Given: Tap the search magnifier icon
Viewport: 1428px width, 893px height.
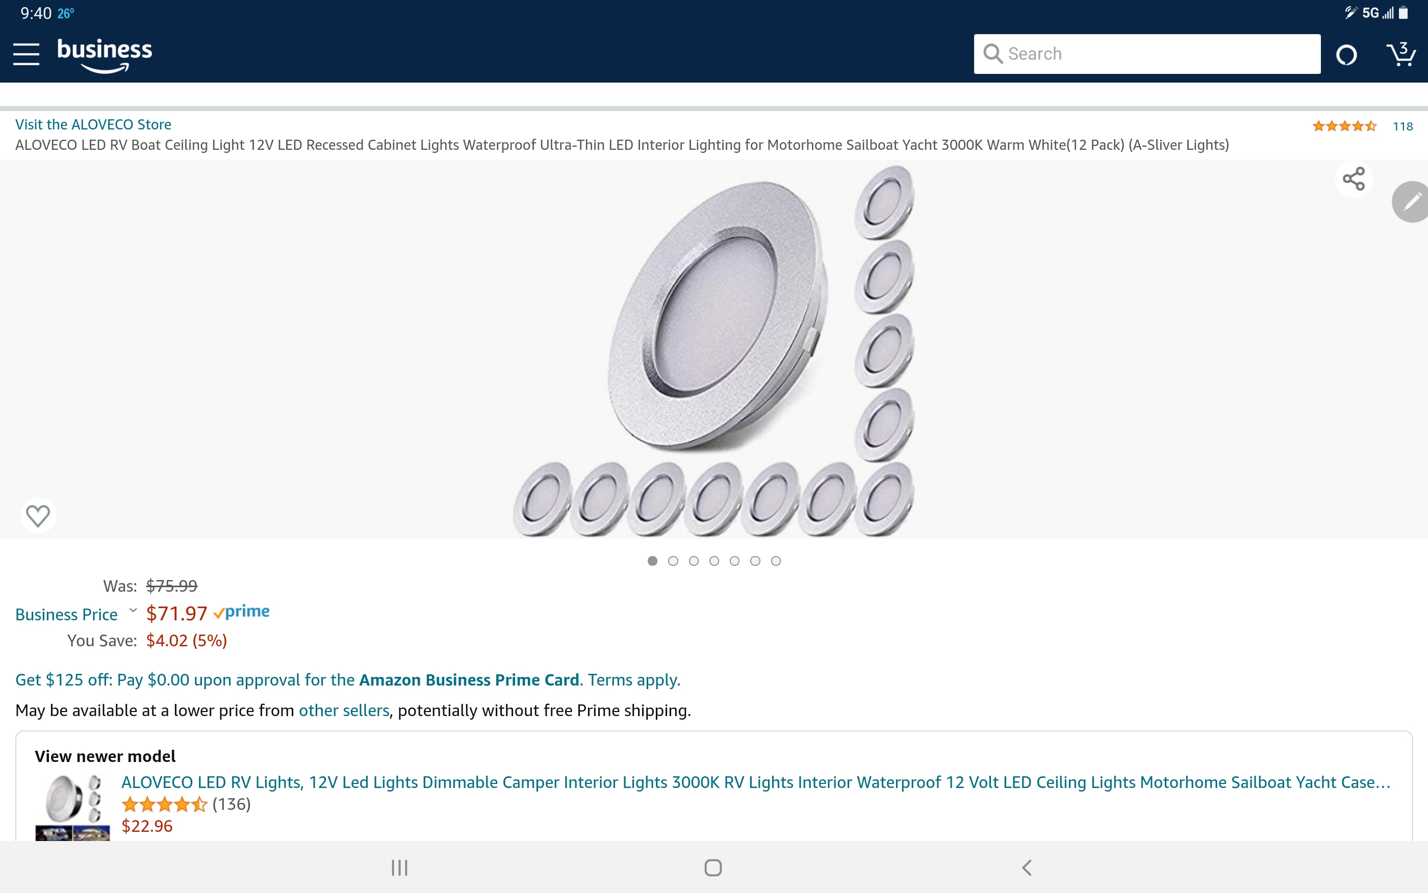Looking at the screenshot, I should (x=992, y=54).
